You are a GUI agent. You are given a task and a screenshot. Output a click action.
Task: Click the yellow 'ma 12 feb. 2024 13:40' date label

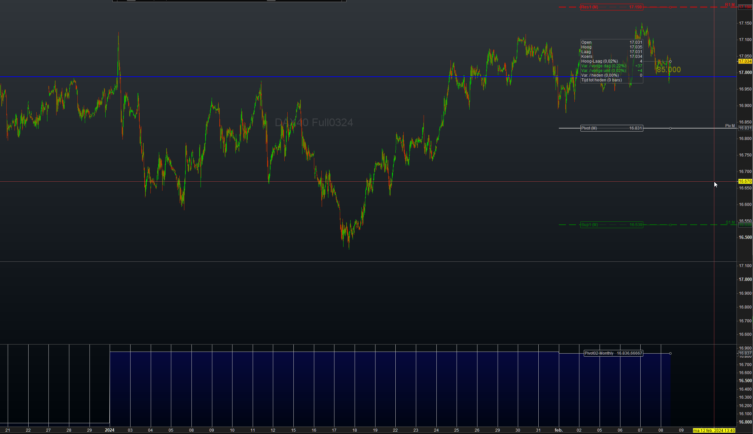[714, 430]
